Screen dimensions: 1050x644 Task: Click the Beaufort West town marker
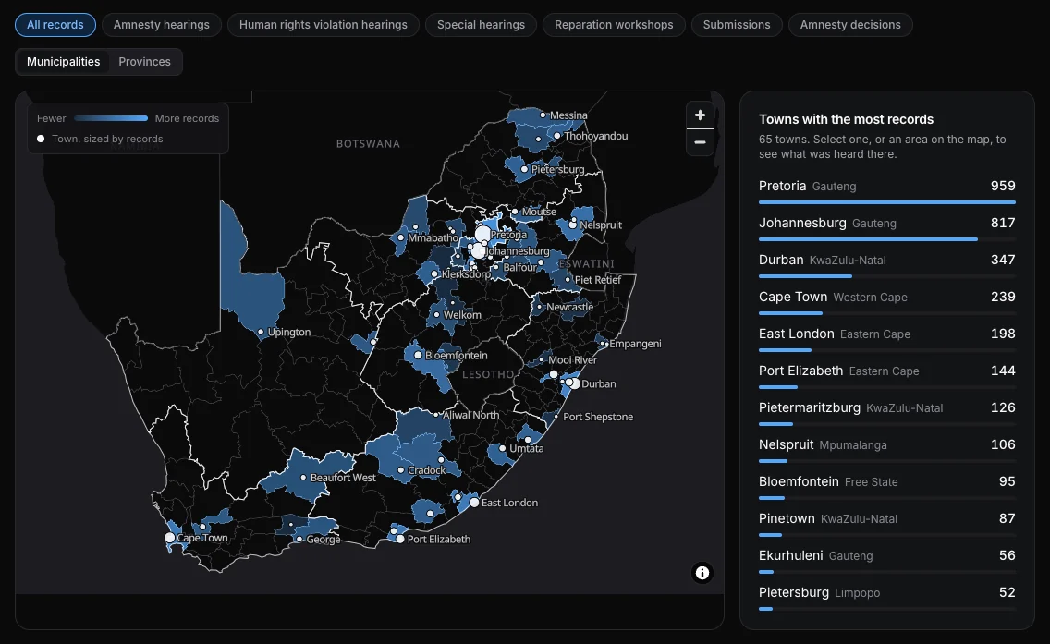click(303, 478)
